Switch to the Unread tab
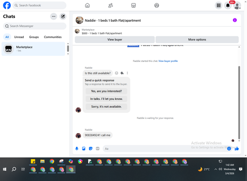Viewport: 247px width, 181px height. click(19, 37)
